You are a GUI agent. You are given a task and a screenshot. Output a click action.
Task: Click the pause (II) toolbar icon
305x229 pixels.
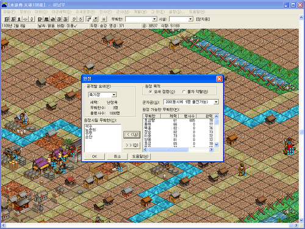(x=104, y=19)
